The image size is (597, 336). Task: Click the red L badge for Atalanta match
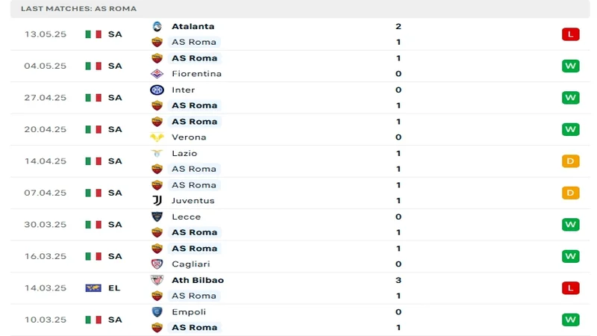coord(571,34)
